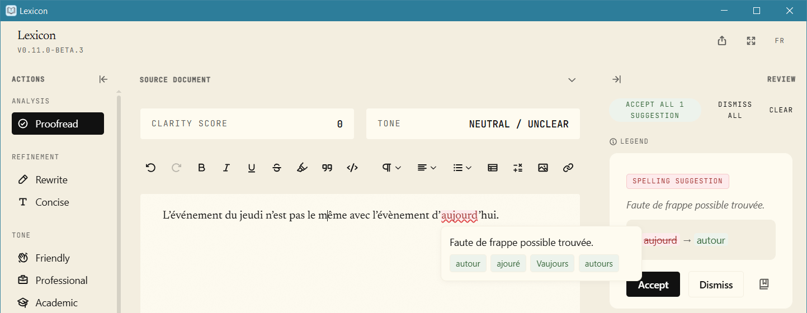Toggle strikethrough formatting

(x=277, y=168)
